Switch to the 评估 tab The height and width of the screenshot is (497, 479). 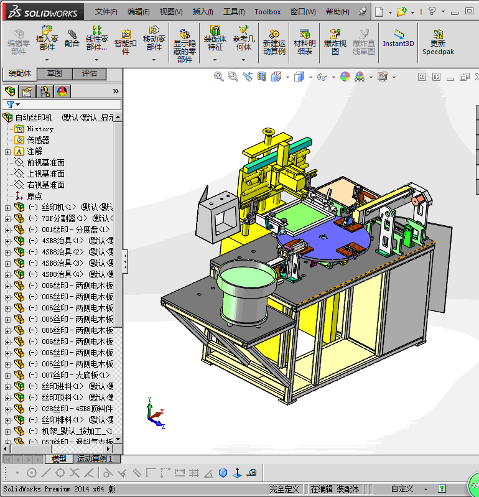point(90,73)
